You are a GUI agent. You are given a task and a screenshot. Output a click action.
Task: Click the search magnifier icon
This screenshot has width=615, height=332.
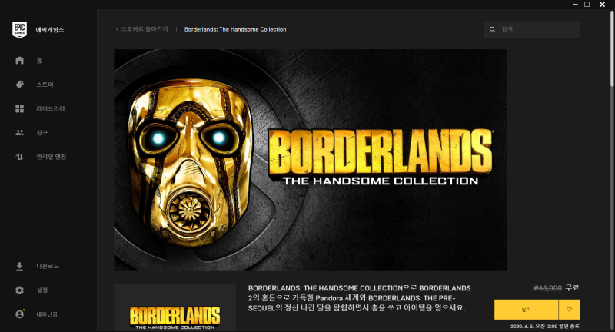492,29
